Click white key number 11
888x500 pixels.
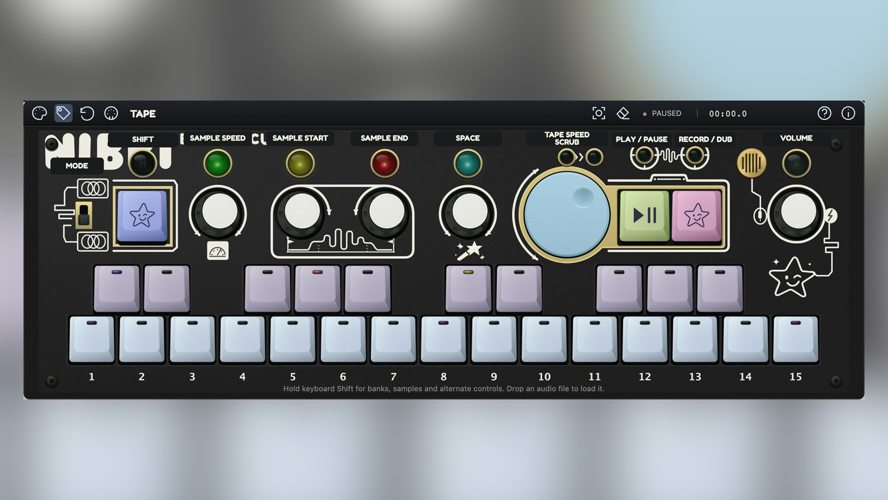pyautogui.click(x=594, y=339)
